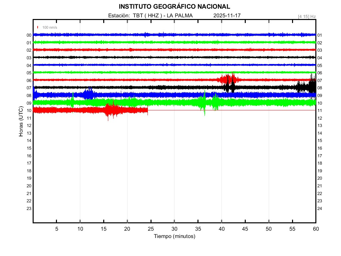341x256 pixels.
Task: Click the 12 hour label on the right axis
Action: click(320, 118)
